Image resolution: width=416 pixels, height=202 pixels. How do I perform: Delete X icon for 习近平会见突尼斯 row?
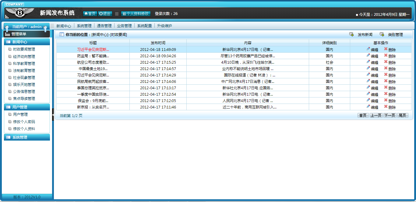[x=386, y=49]
